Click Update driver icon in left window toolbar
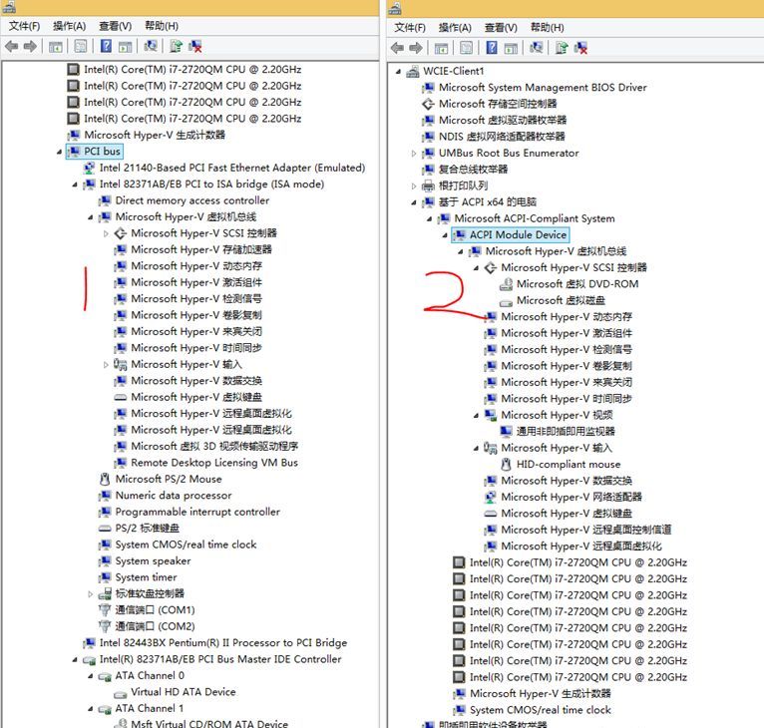764x728 pixels. 176,46
